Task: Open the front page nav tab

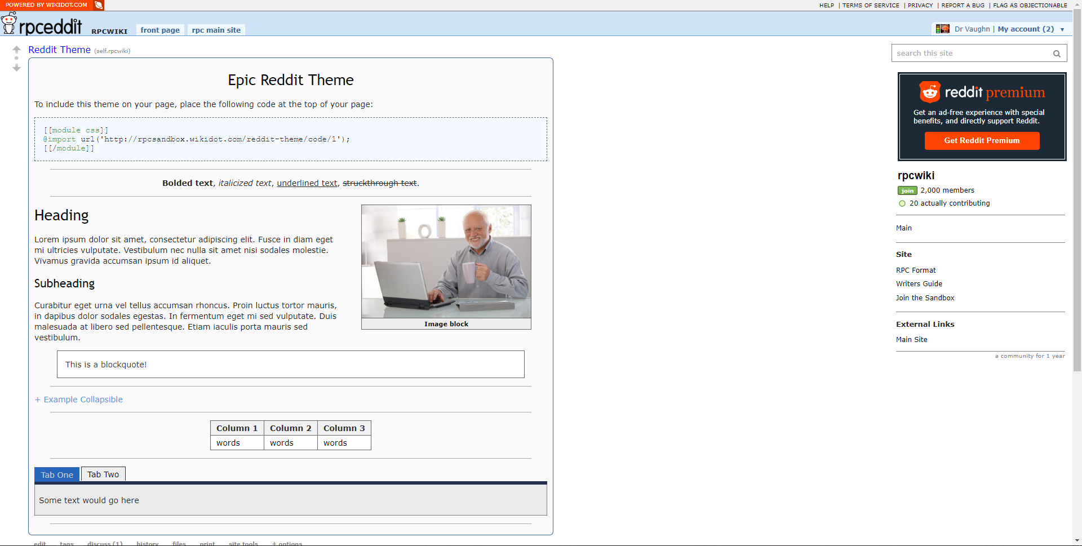Action: [x=160, y=30]
